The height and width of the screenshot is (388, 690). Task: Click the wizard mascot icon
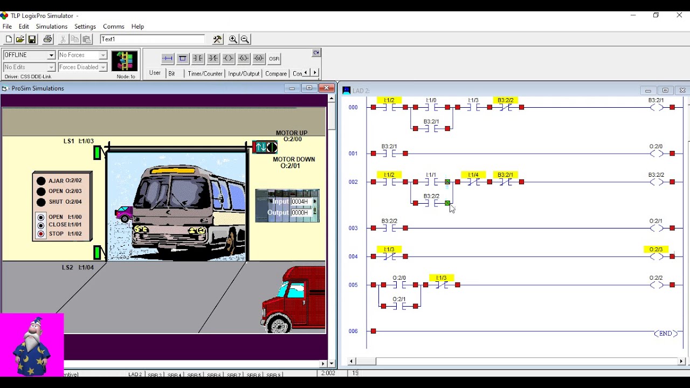coord(32,345)
